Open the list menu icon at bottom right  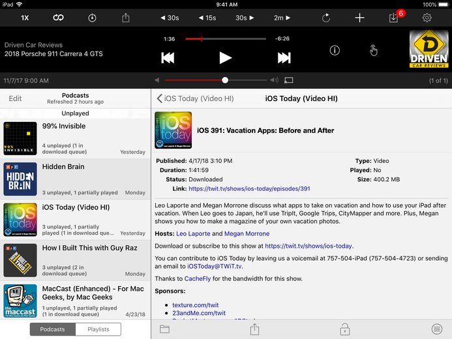(437, 329)
